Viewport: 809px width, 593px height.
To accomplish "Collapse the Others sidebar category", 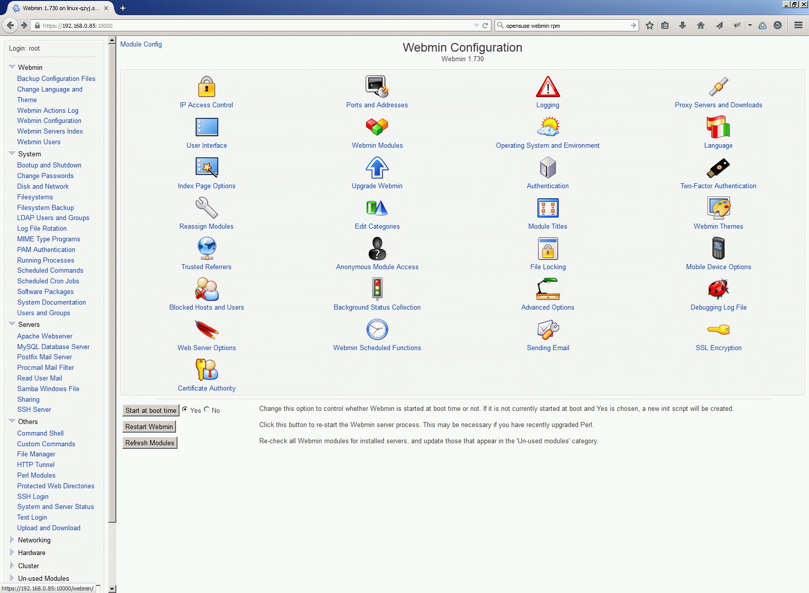I will tap(12, 421).
